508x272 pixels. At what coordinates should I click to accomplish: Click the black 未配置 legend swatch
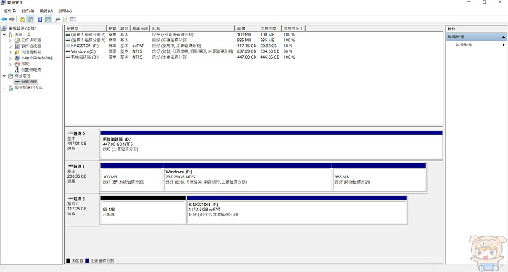pos(68,260)
